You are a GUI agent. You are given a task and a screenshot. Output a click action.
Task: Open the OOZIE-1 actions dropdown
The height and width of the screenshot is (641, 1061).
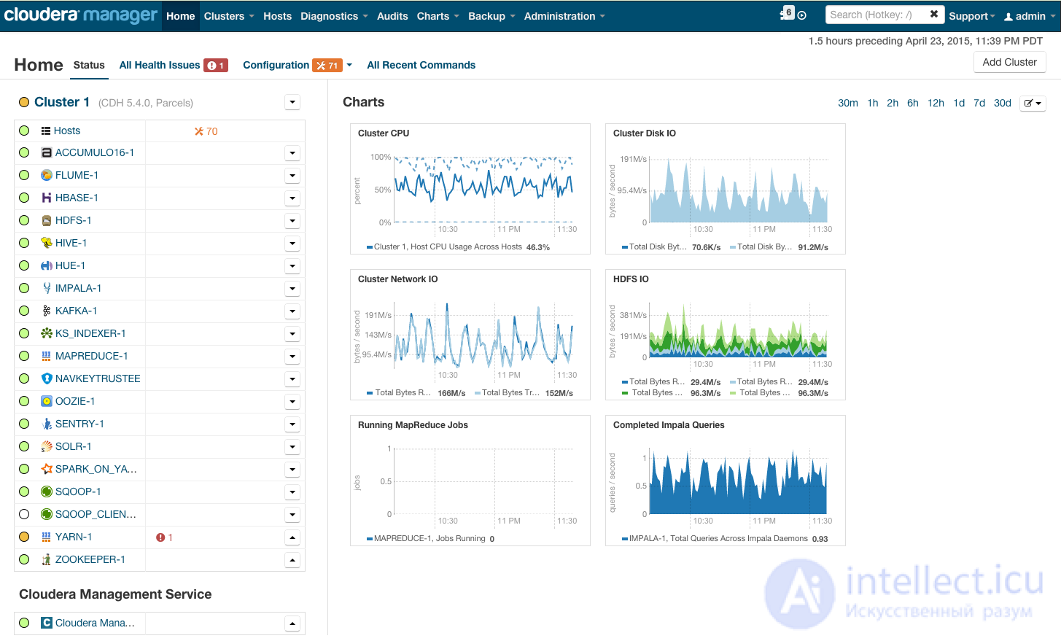coord(292,403)
